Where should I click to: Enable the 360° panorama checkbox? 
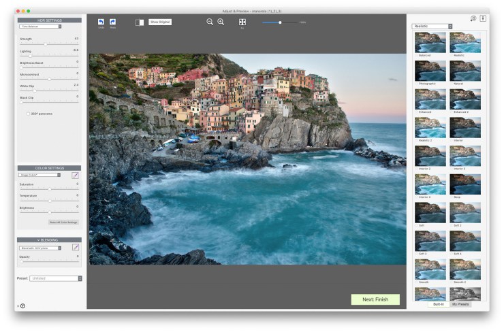pyautogui.click(x=28, y=114)
